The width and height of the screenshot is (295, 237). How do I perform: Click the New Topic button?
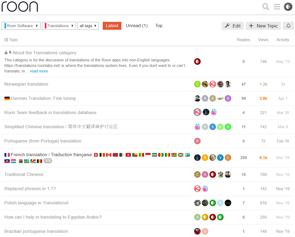pyautogui.click(x=263, y=26)
